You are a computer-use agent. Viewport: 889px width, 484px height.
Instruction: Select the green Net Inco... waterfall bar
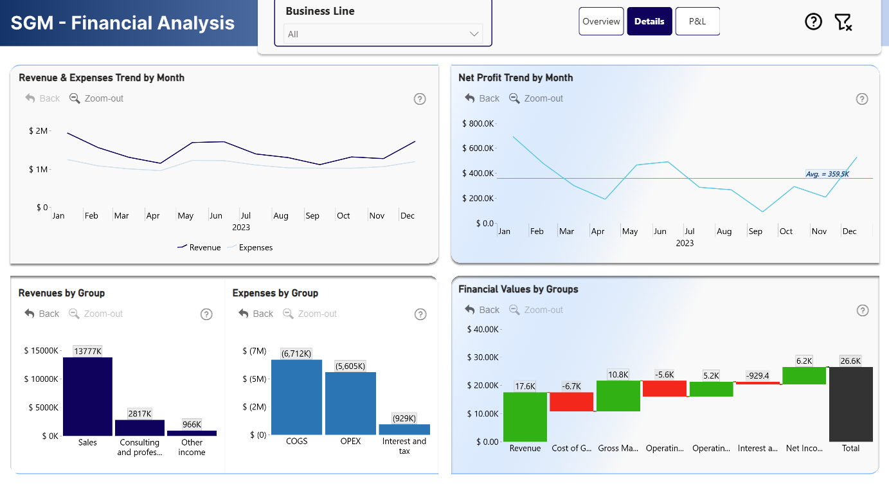point(804,375)
